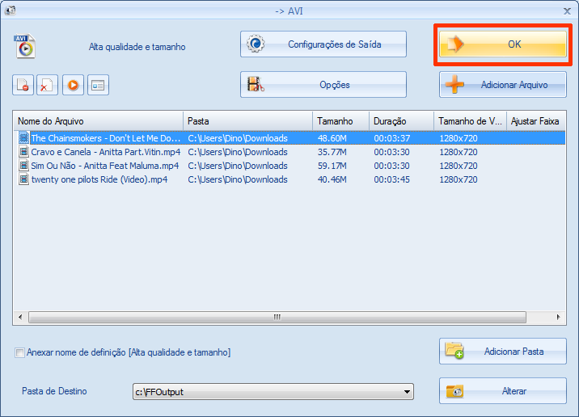
Task: Click the orange play preview icon
Action: point(73,85)
